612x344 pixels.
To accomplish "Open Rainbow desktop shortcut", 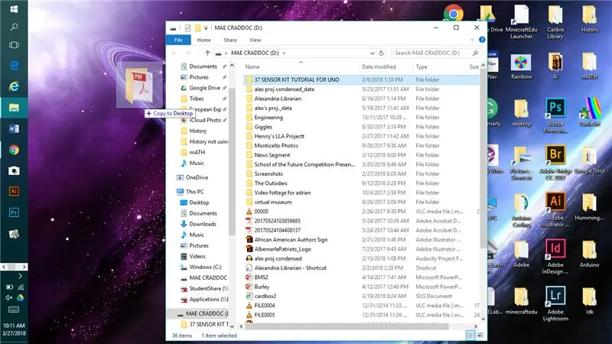I will tap(521, 67).
